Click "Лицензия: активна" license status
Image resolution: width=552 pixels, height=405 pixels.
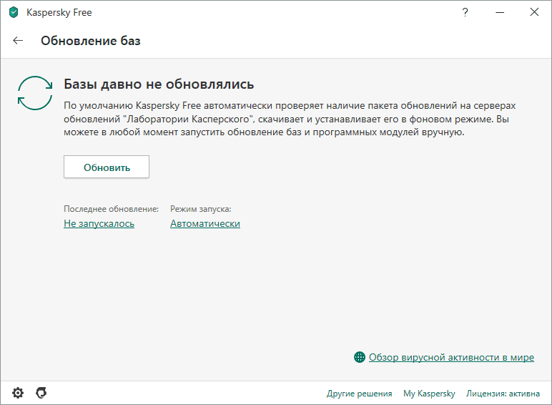504,394
